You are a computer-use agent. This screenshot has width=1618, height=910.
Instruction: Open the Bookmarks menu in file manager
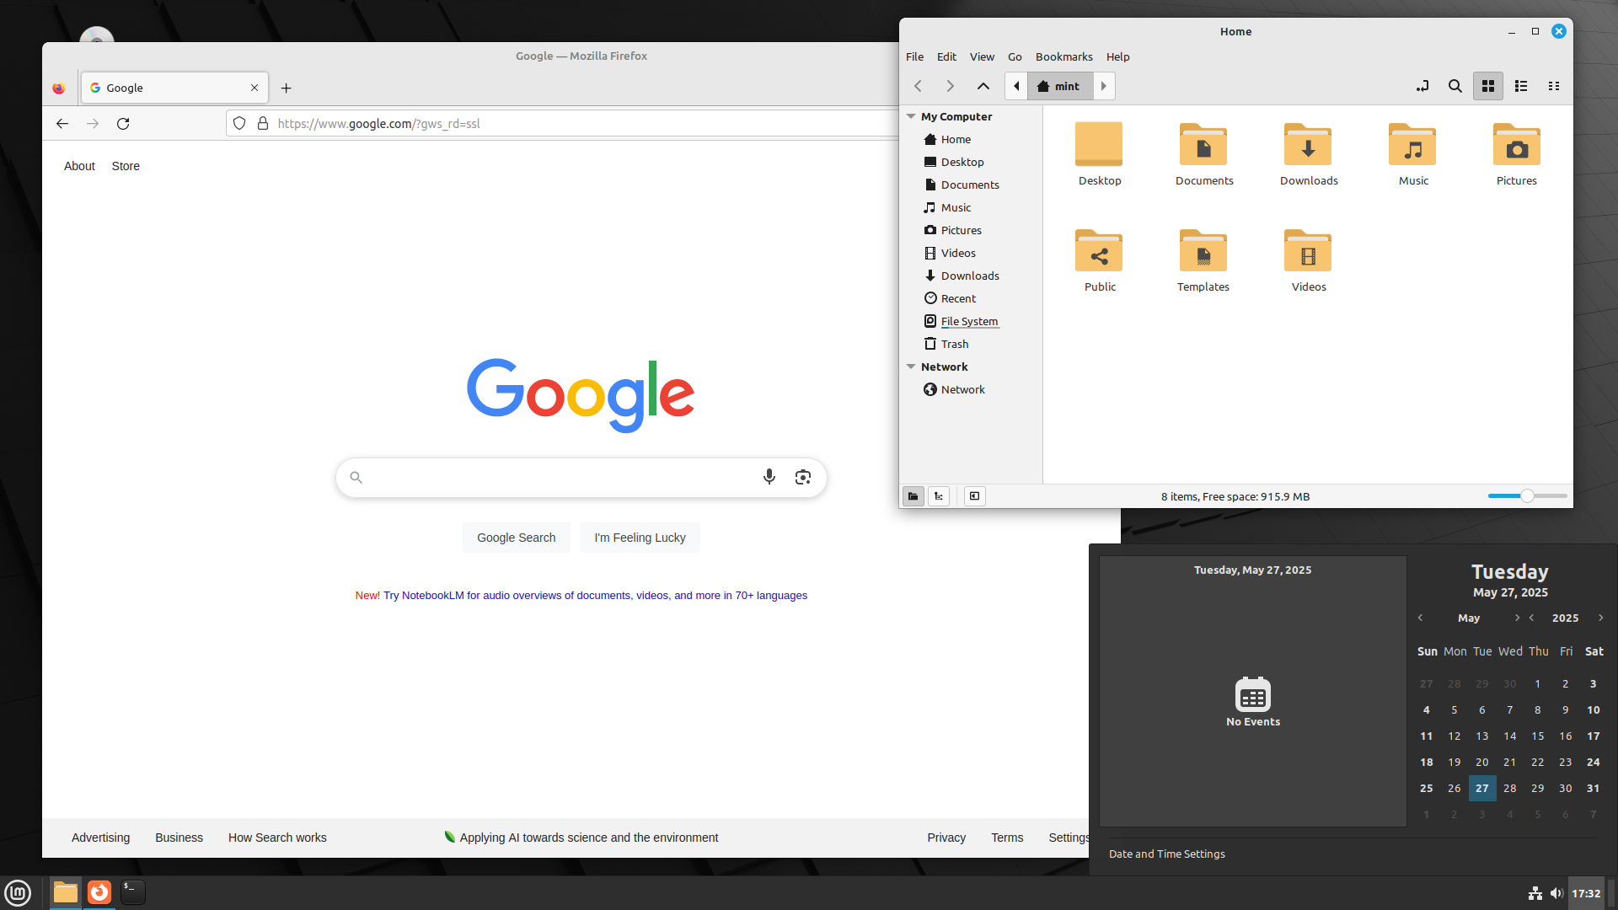1063,56
